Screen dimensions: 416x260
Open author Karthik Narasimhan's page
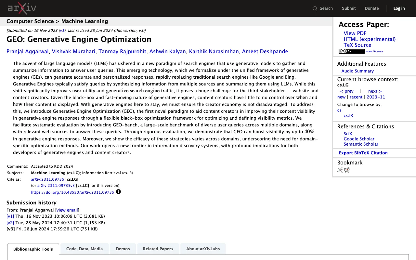pos(214,51)
